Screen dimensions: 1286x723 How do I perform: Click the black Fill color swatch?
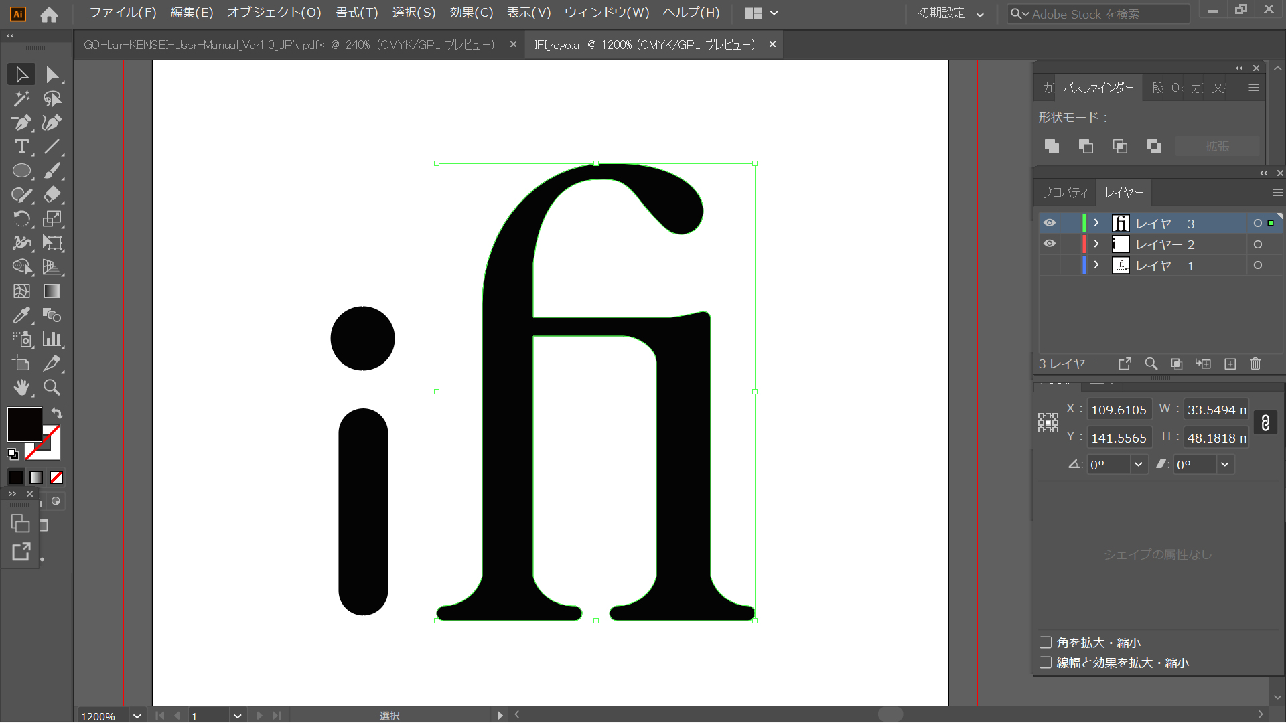tap(24, 424)
